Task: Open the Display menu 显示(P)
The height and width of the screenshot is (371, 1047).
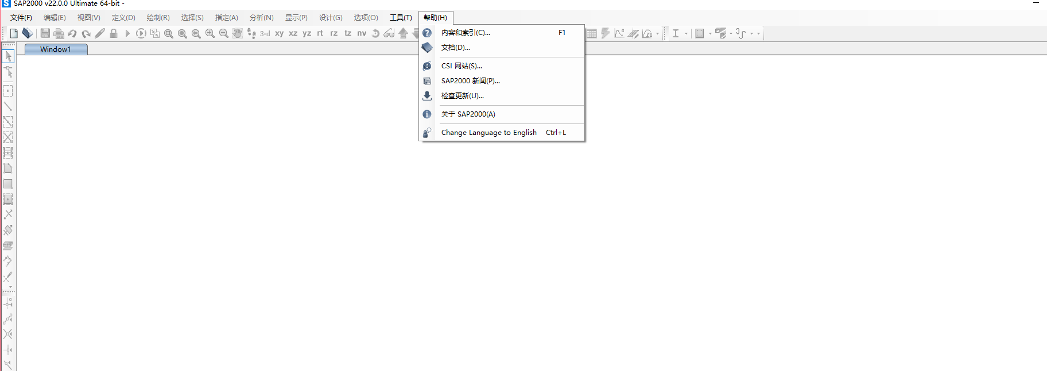Action: tap(296, 18)
